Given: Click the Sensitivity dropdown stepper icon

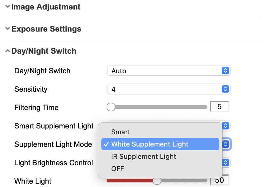Looking at the screenshot, I should [225, 89].
